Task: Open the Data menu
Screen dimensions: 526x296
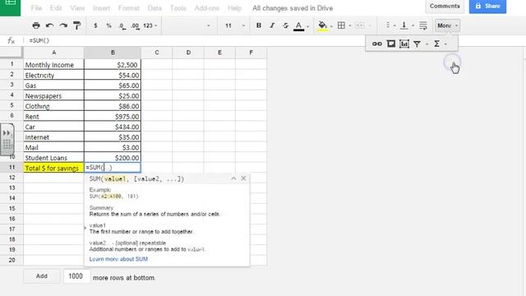Action: (155, 8)
